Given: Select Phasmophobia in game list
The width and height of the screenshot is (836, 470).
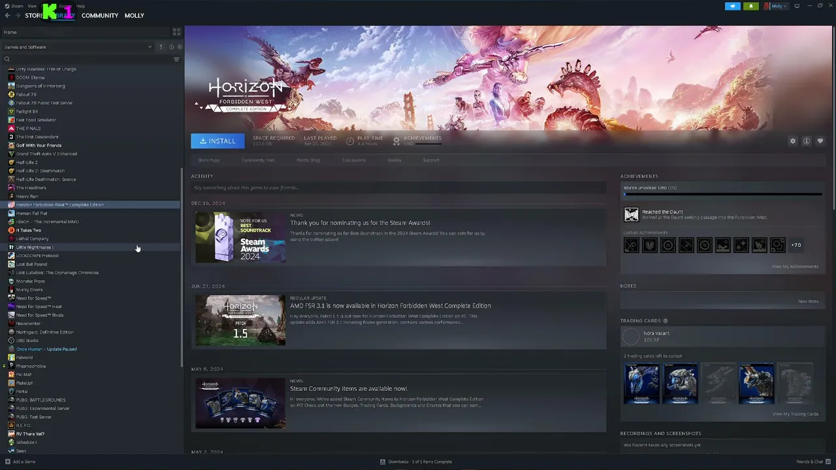Looking at the screenshot, I should 31,366.
